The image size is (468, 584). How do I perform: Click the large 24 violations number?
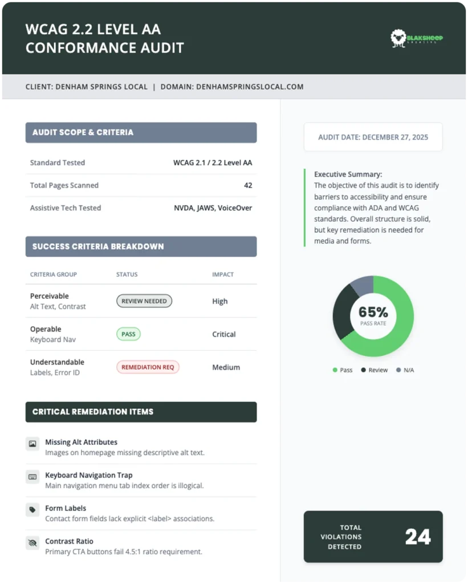pyautogui.click(x=418, y=537)
